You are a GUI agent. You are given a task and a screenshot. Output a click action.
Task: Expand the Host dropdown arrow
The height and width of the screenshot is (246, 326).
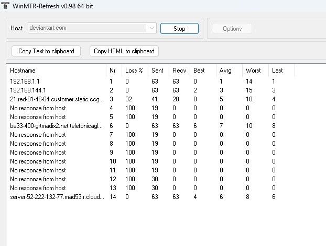(x=151, y=28)
